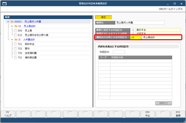This screenshot has width=186, height=123.
Task: Click the 科目区分名 column header
Action: (x=141, y=58)
